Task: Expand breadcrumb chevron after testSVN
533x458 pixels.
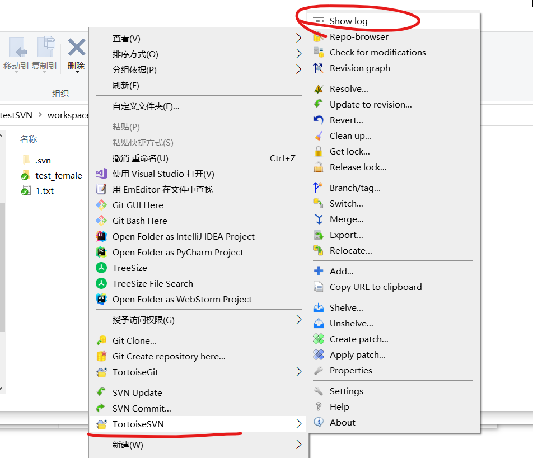Action: point(40,115)
